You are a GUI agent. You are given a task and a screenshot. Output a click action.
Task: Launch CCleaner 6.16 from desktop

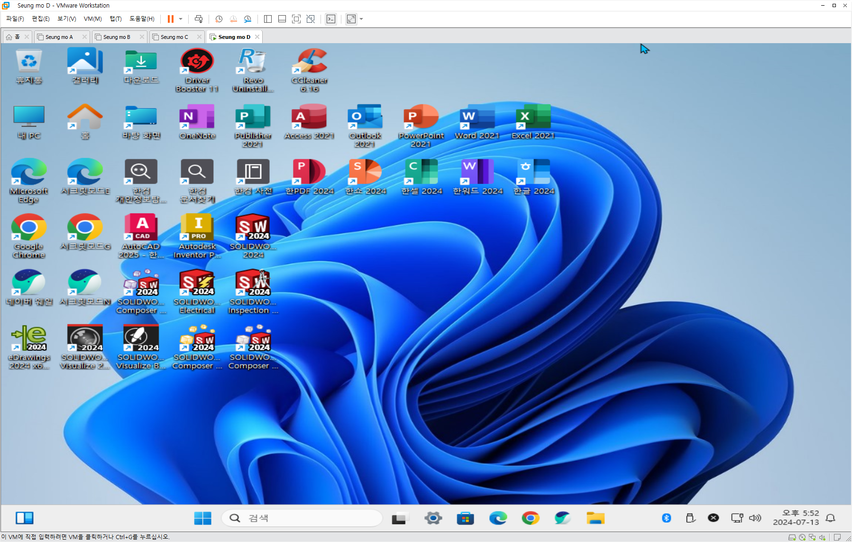point(310,70)
